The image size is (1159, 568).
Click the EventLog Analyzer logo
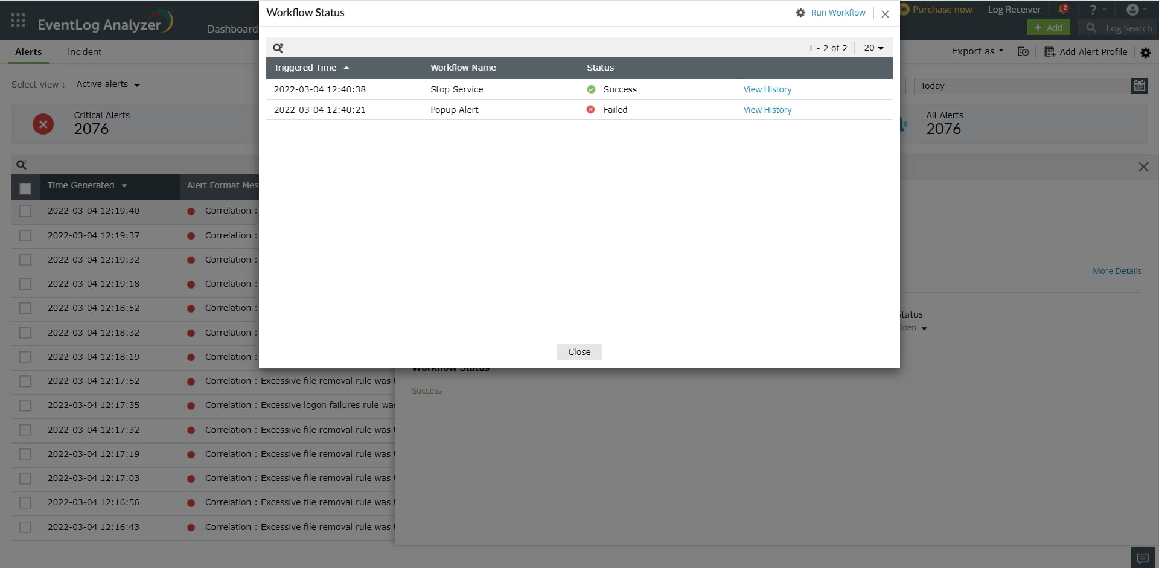tap(105, 22)
